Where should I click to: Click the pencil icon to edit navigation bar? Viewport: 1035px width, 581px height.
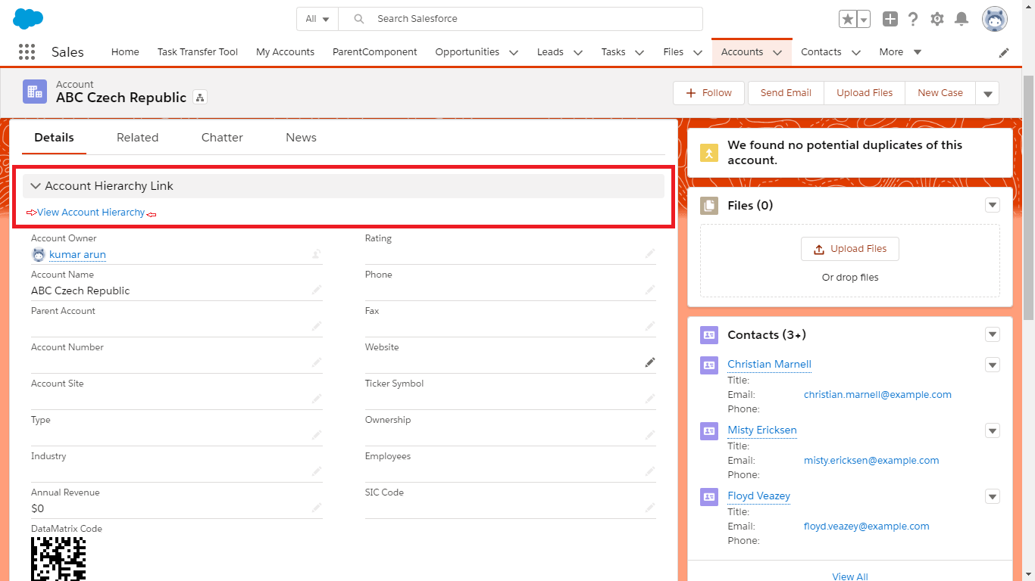tap(1004, 52)
